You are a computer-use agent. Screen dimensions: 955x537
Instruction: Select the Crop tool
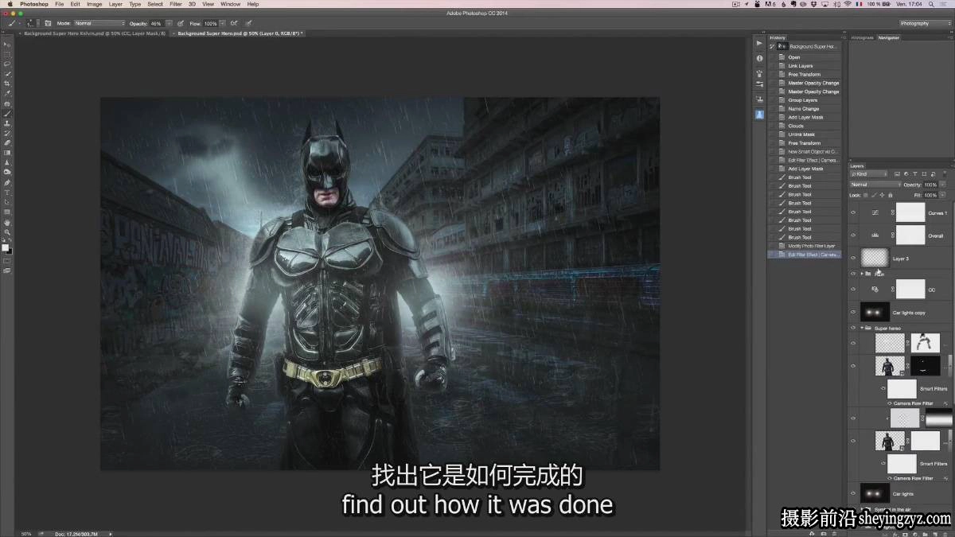[x=7, y=84]
